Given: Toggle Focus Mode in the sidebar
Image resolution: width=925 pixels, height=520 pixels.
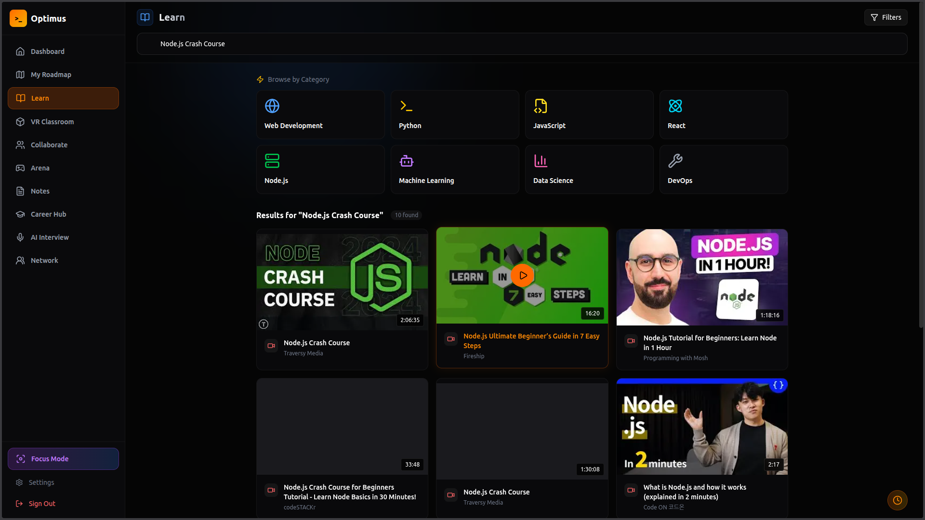Looking at the screenshot, I should [x=63, y=459].
